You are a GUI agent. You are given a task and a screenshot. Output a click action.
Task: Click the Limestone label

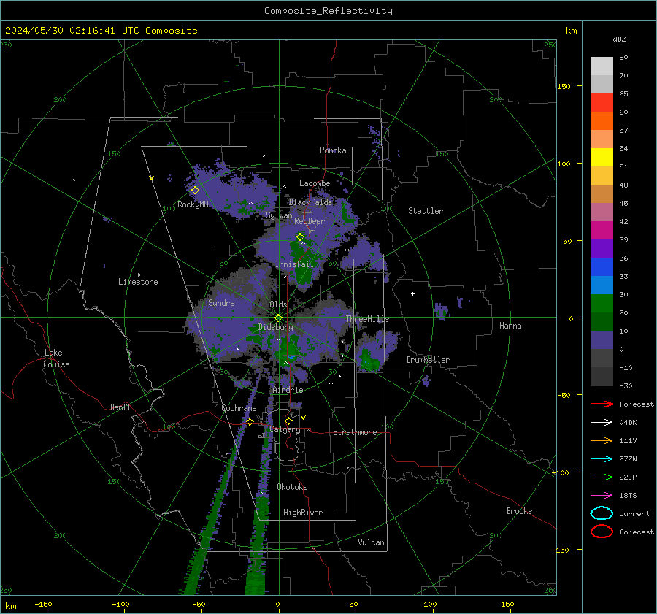coord(138,282)
